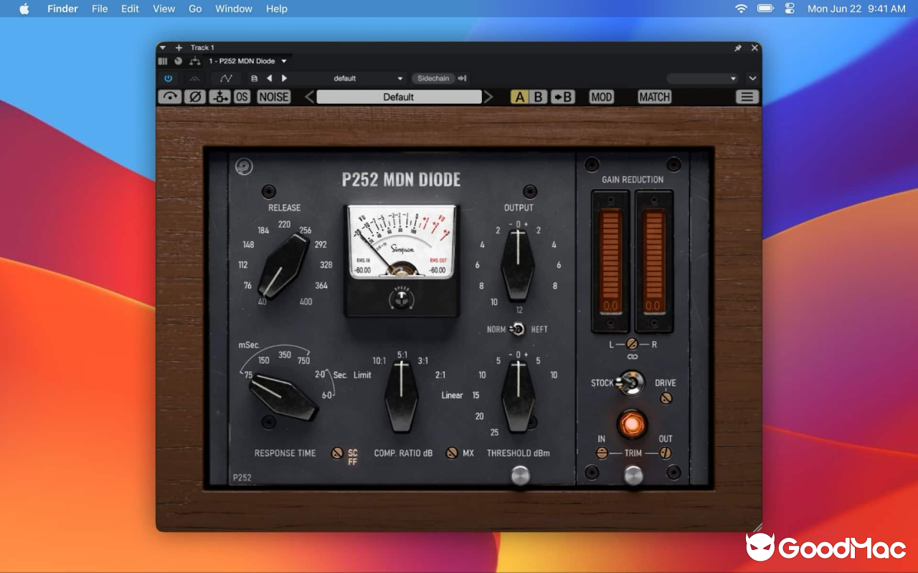Click the routing tree icon in plugin header

click(194, 62)
